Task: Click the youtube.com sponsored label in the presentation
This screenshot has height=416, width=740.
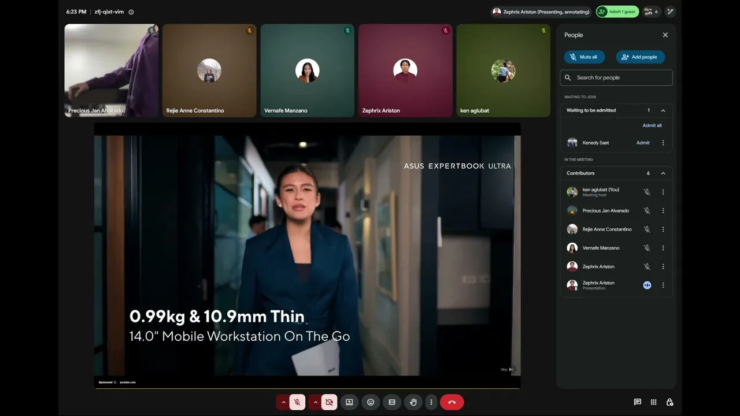Action: point(128,382)
